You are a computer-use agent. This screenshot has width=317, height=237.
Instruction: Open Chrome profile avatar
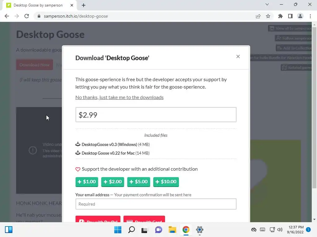pyautogui.click(x=300, y=16)
